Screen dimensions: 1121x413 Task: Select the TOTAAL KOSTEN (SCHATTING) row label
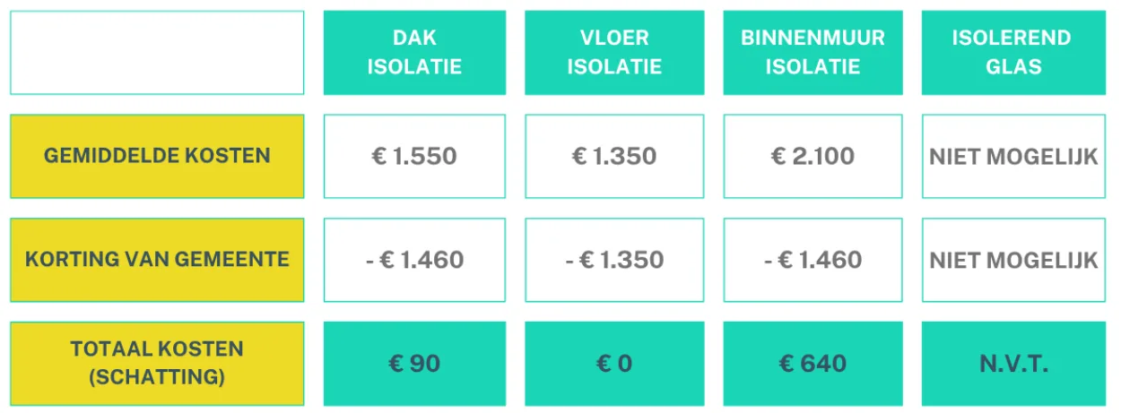click(x=157, y=363)
